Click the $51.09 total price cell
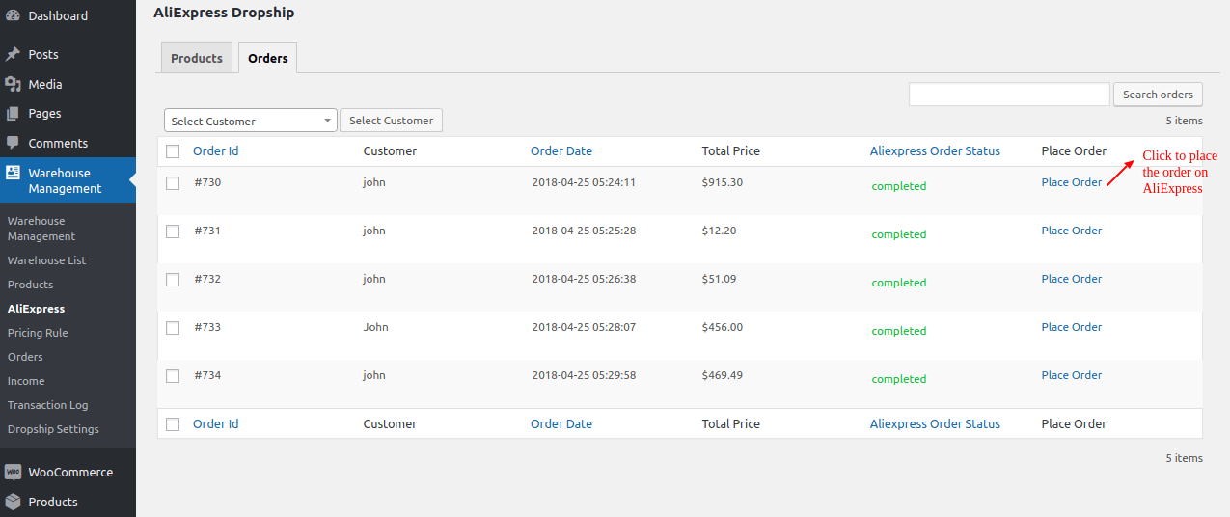This screenshot has height=517, width=1230. [719, 279]
